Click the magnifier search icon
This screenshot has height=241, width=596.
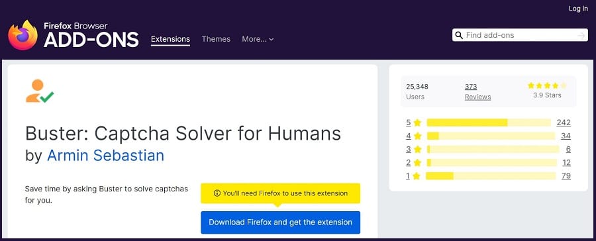459,35
